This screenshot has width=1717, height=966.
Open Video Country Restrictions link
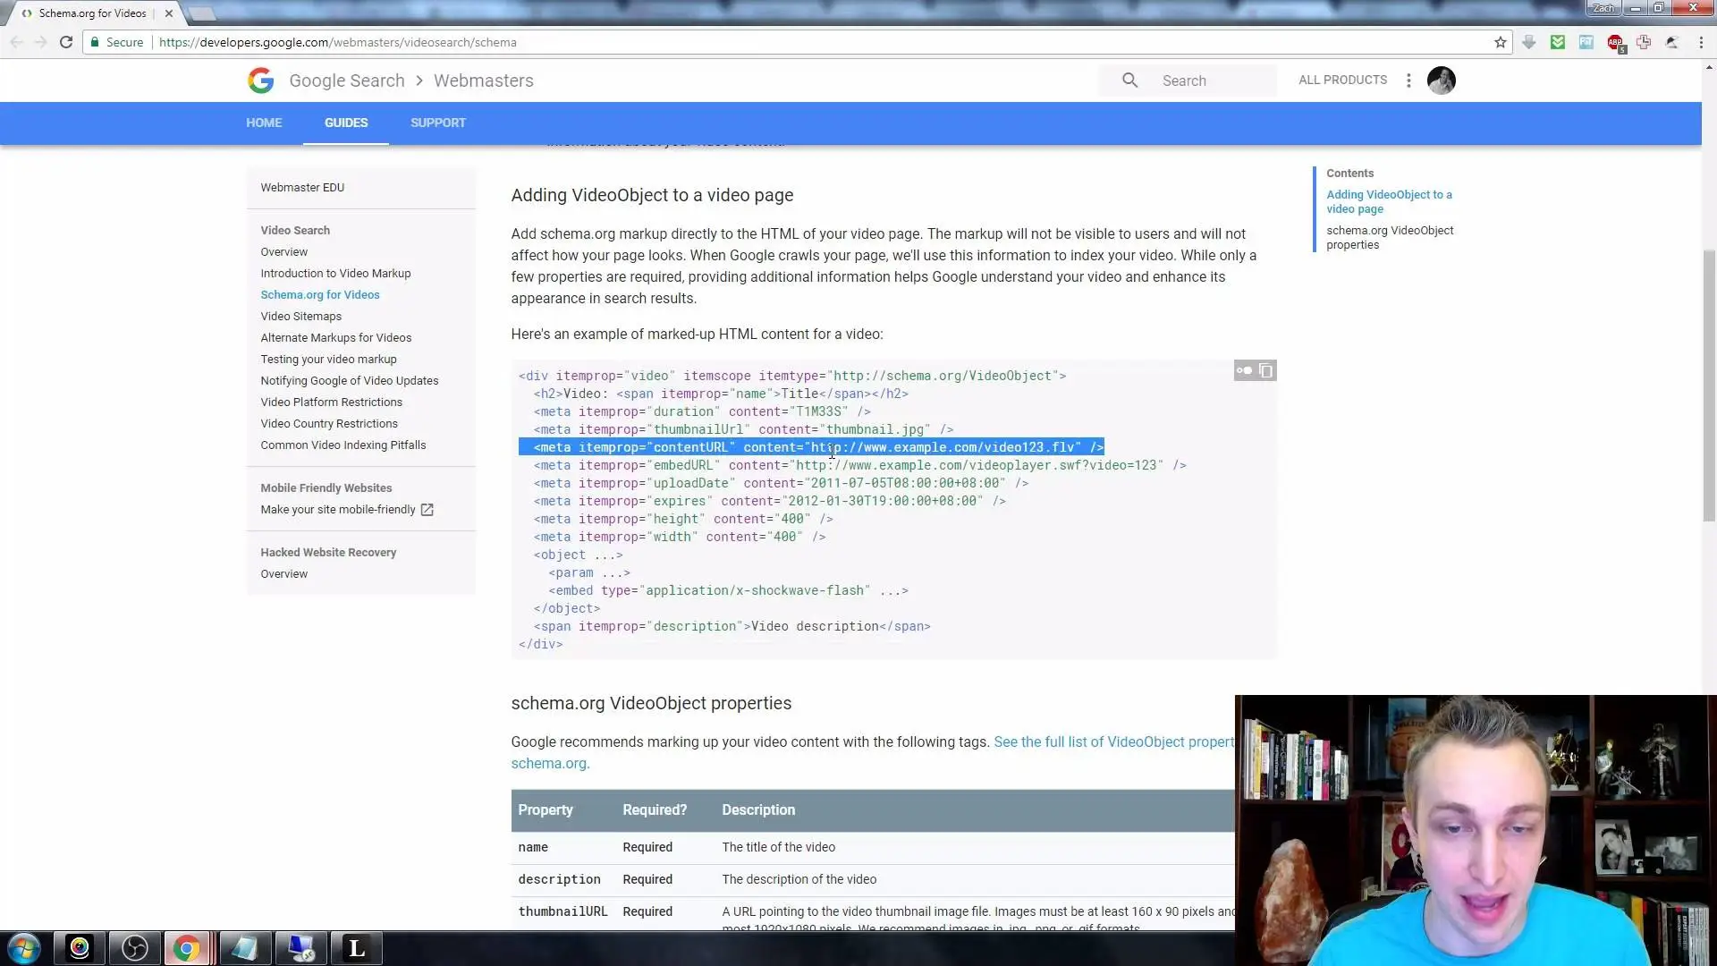pyautogui.click(x=329, y=424)
